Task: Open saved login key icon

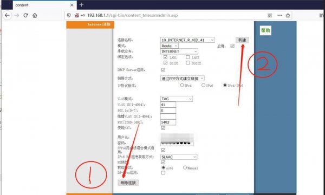Action: pos(83,15)
